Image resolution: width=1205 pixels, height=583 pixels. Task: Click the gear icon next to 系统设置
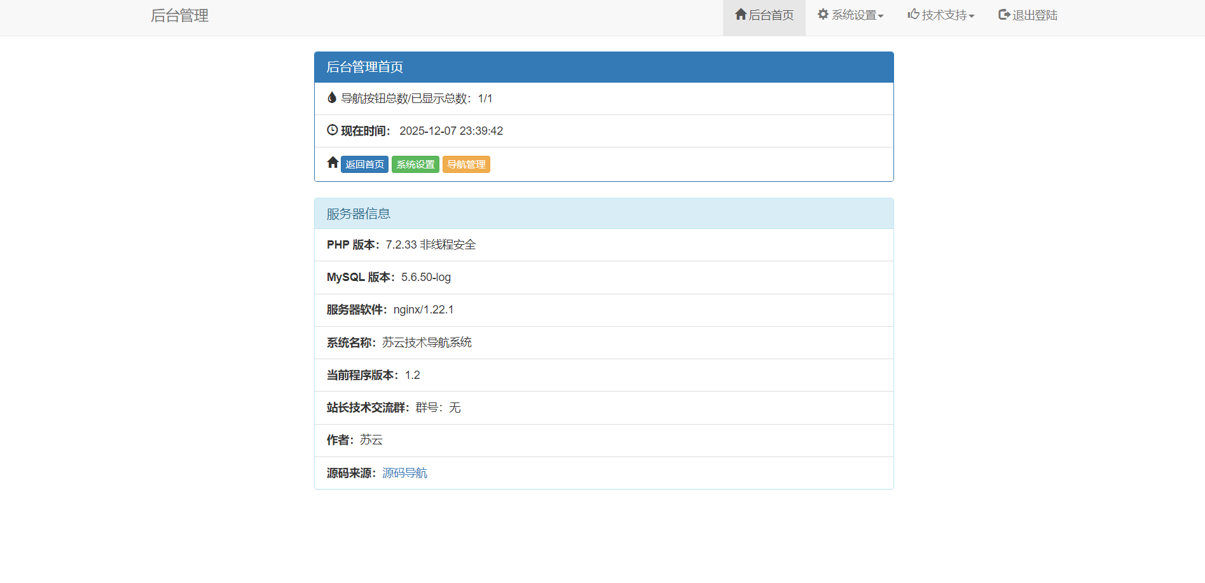pos(823,15)
